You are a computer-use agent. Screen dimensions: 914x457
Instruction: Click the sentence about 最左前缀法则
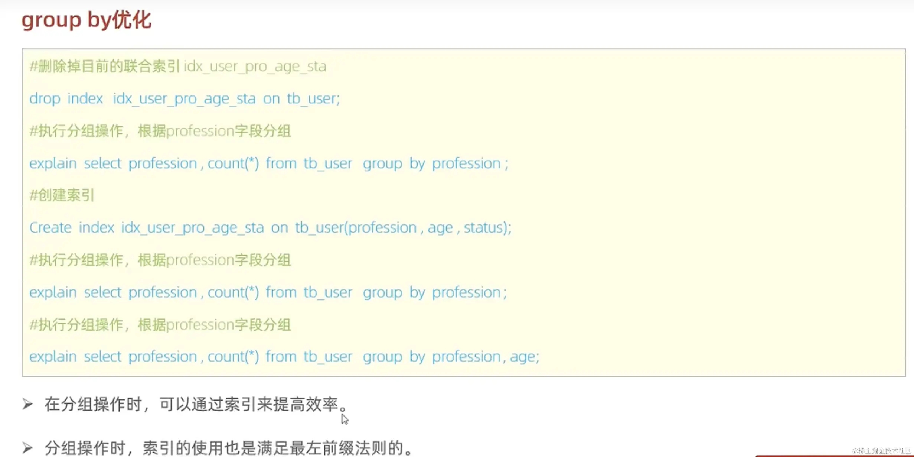228,448
